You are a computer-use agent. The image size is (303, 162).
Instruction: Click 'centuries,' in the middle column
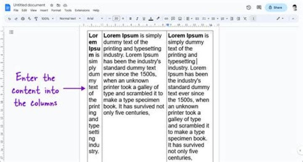[x=138, y=113]
